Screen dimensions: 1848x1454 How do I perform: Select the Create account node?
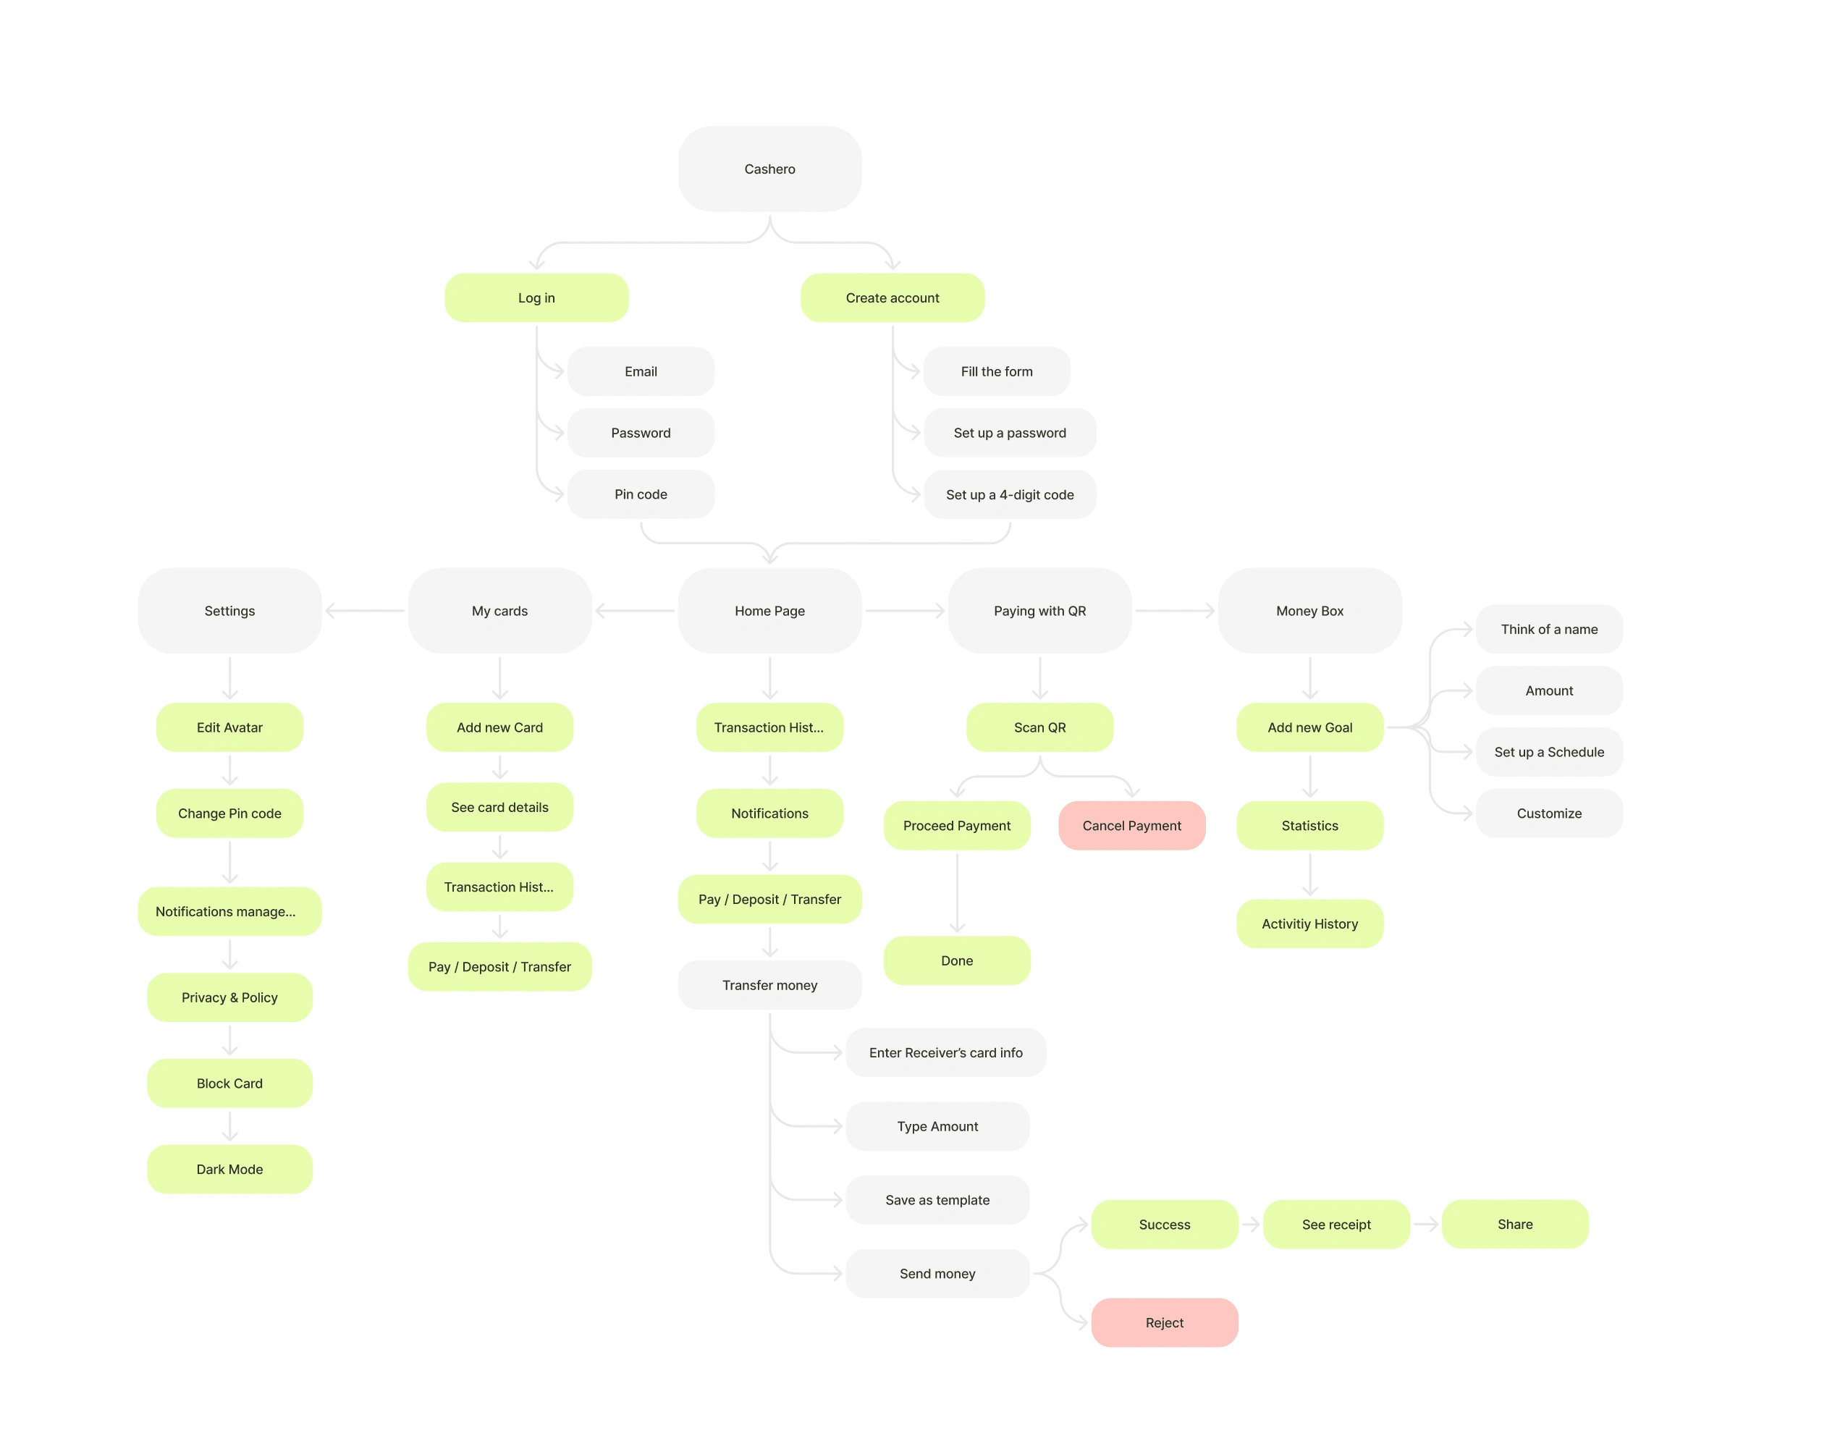[x=891, y=297]
